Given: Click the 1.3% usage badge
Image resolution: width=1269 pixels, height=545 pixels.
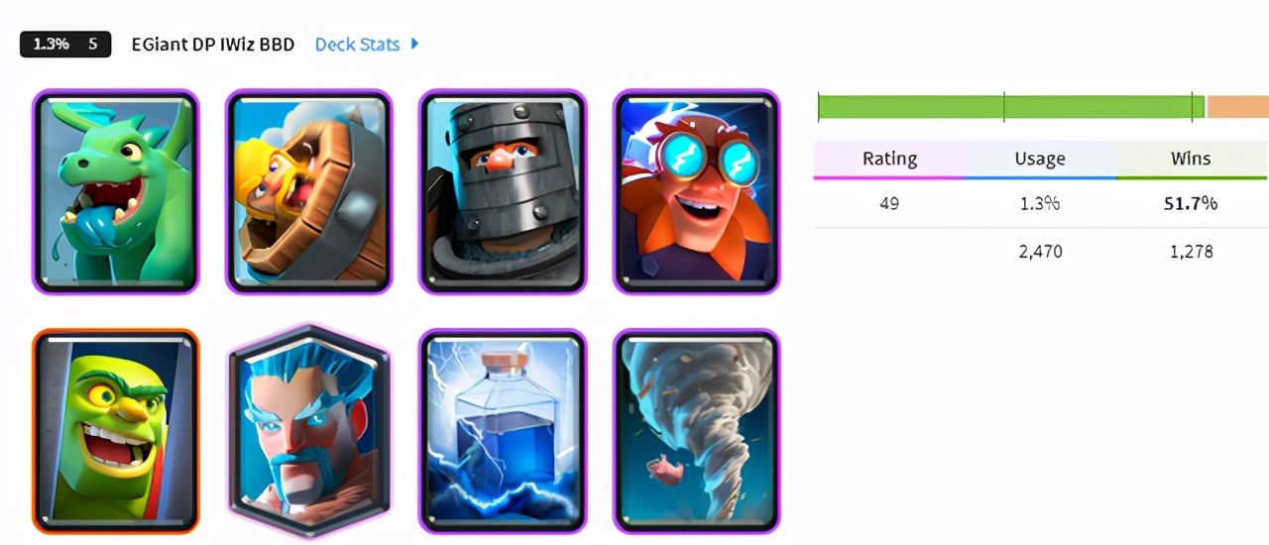Looking at the screenshot, I should pos(50,45).
